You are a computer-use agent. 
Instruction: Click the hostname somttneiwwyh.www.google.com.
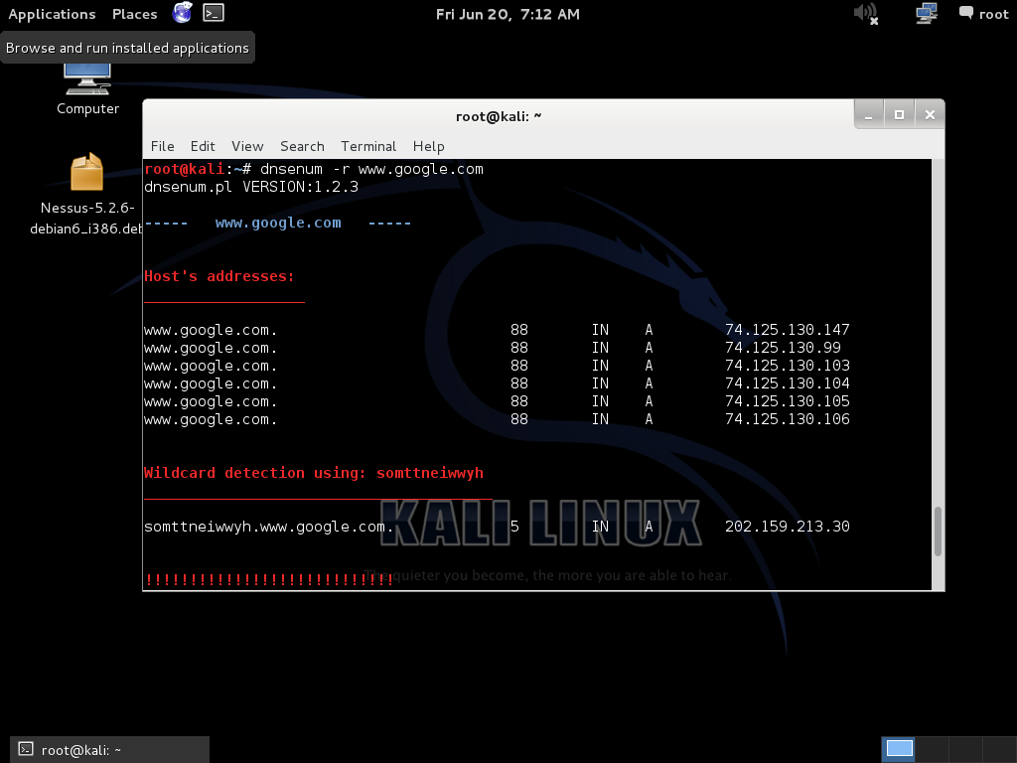[x=268, y=527]
